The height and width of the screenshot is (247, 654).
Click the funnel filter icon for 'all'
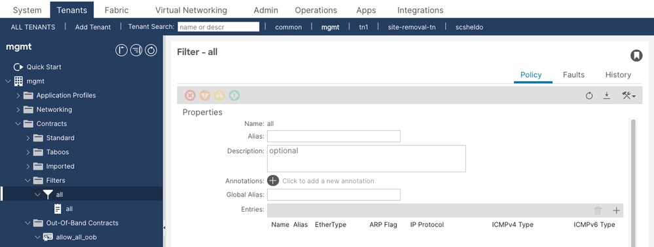pyautogui.click(x=48, y=195)
